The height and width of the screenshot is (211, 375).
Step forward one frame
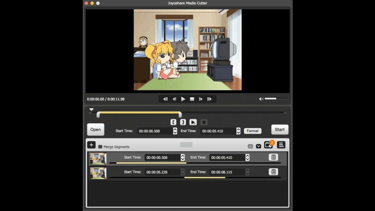[x=201, y=99]
